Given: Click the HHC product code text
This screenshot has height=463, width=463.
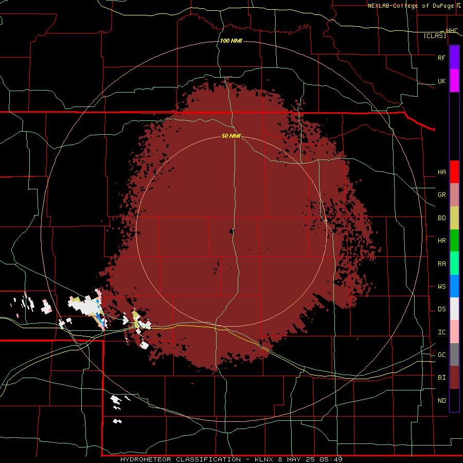Looking at the screenshot, I should tap(452, 31).
